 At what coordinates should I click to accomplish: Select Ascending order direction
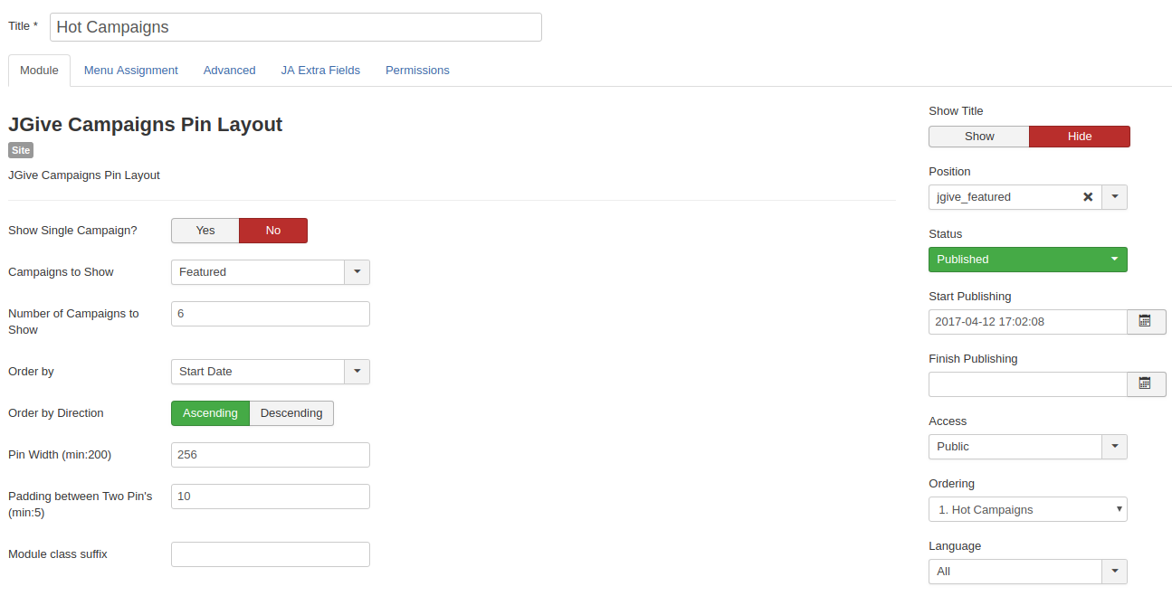(210, 413)
